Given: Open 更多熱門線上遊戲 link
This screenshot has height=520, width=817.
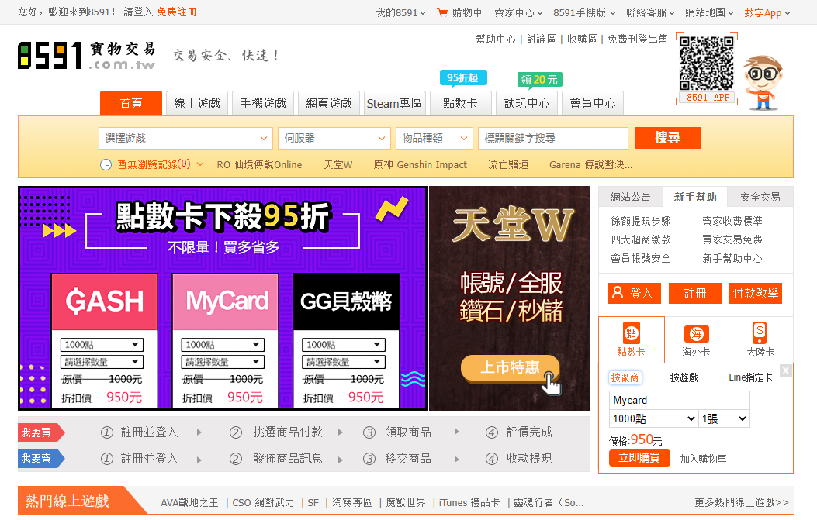Looking at the screenshot, I should click(x=742, y=502).
